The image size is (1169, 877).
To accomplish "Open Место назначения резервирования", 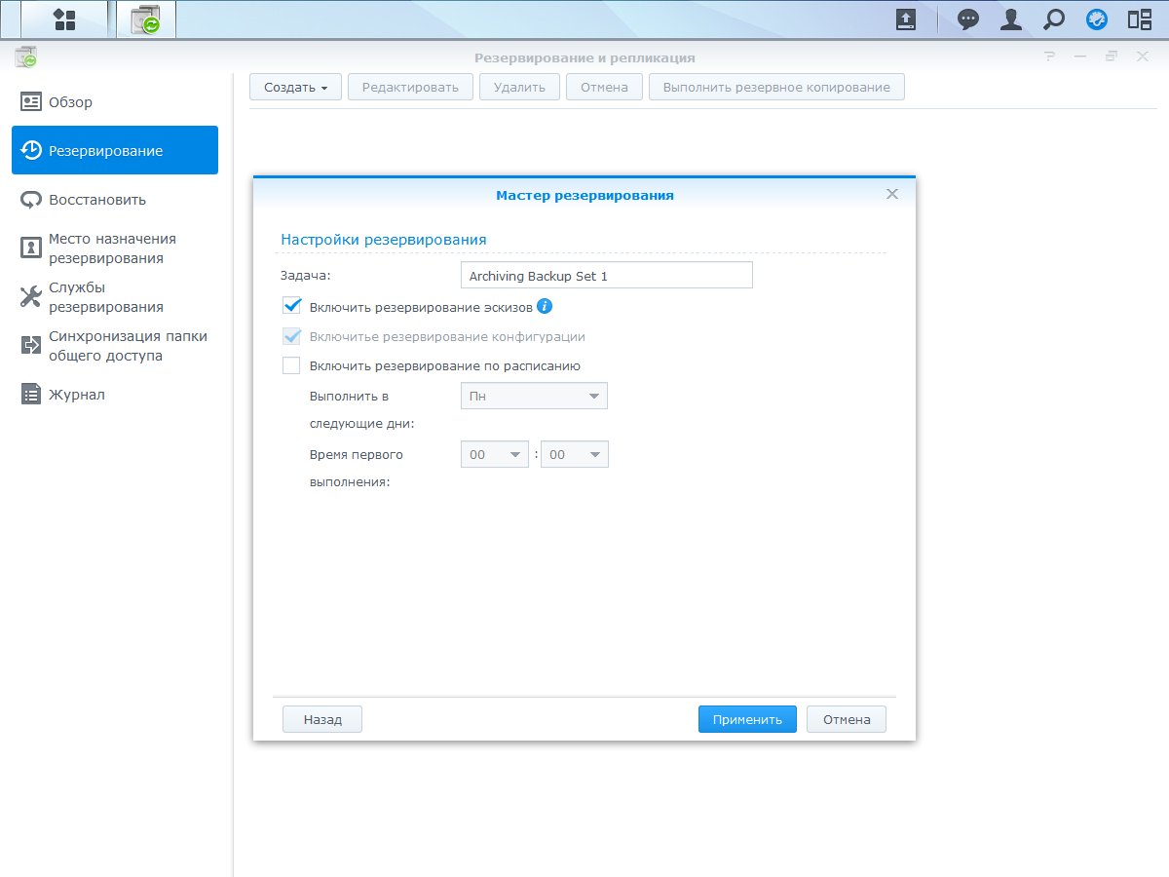I will coord(115,248).
